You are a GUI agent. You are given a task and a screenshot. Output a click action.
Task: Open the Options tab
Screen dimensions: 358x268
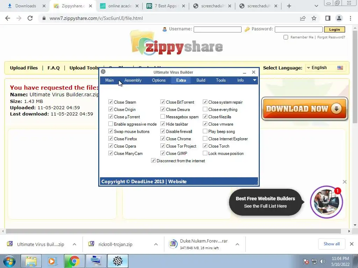coord(159,80)
